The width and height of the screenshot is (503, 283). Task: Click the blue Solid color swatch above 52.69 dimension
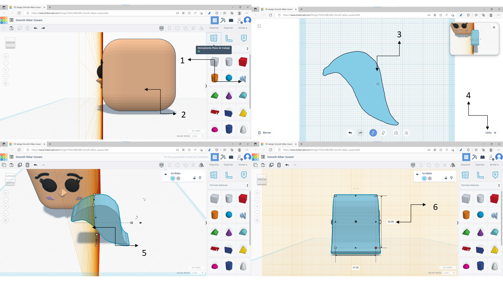tap(424, 178)
